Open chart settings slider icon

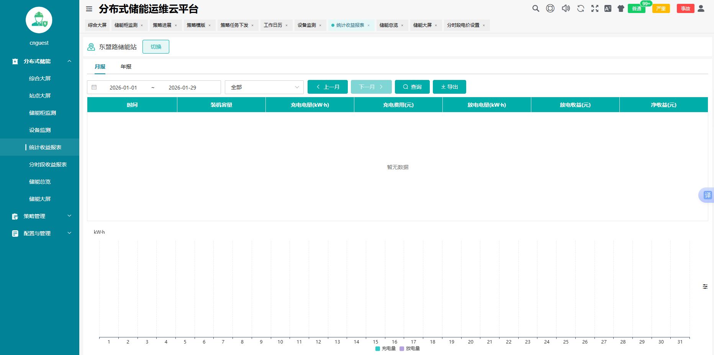[x=705, y=287]
